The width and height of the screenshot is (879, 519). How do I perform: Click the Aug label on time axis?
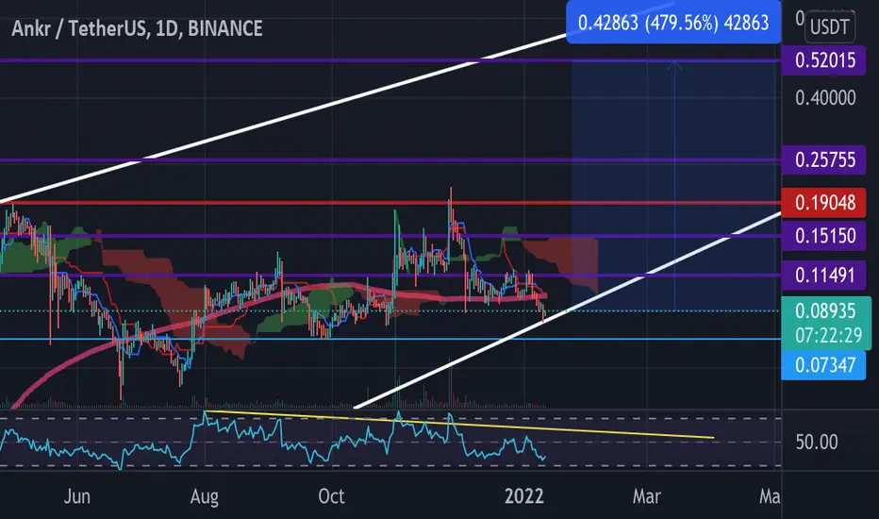coord(204,496)
